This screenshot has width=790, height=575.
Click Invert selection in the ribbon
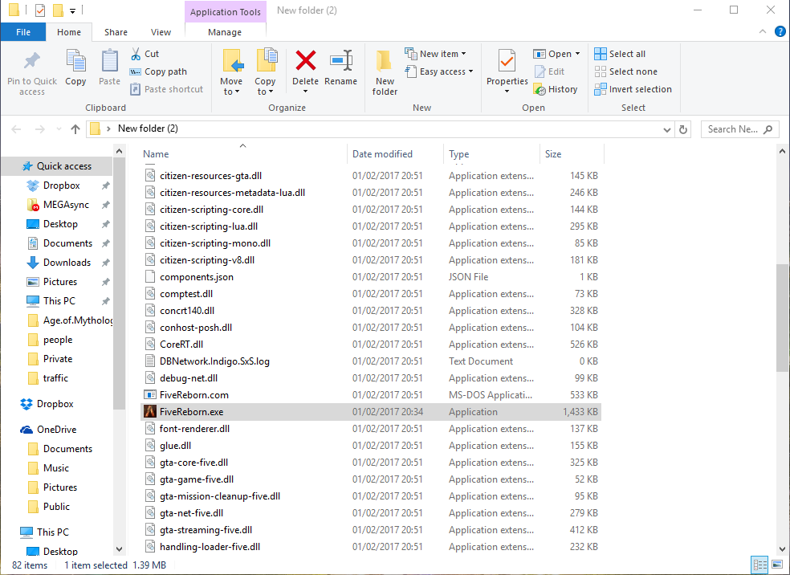633,89
